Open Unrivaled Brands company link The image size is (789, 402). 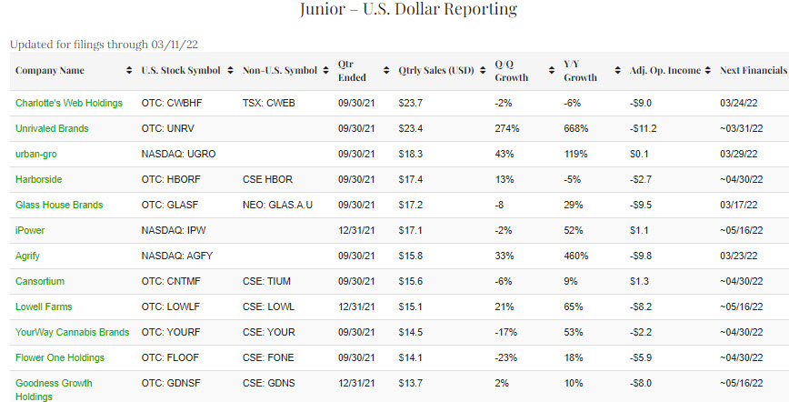pos(52,128)
